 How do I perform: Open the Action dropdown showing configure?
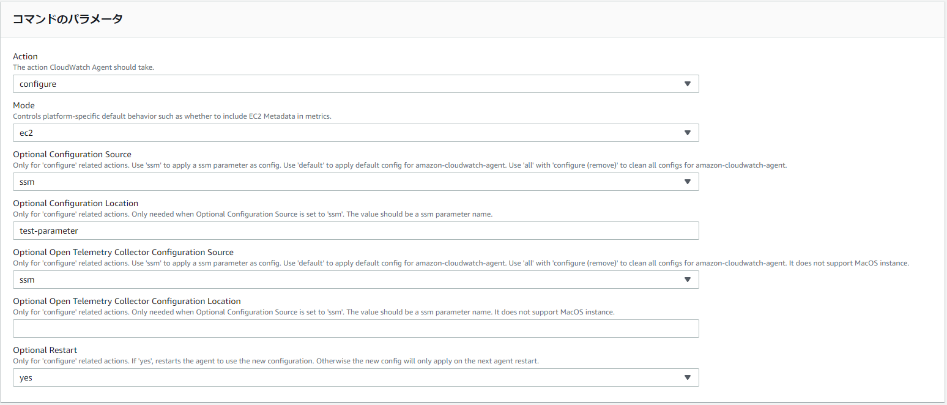click(355, 84)
